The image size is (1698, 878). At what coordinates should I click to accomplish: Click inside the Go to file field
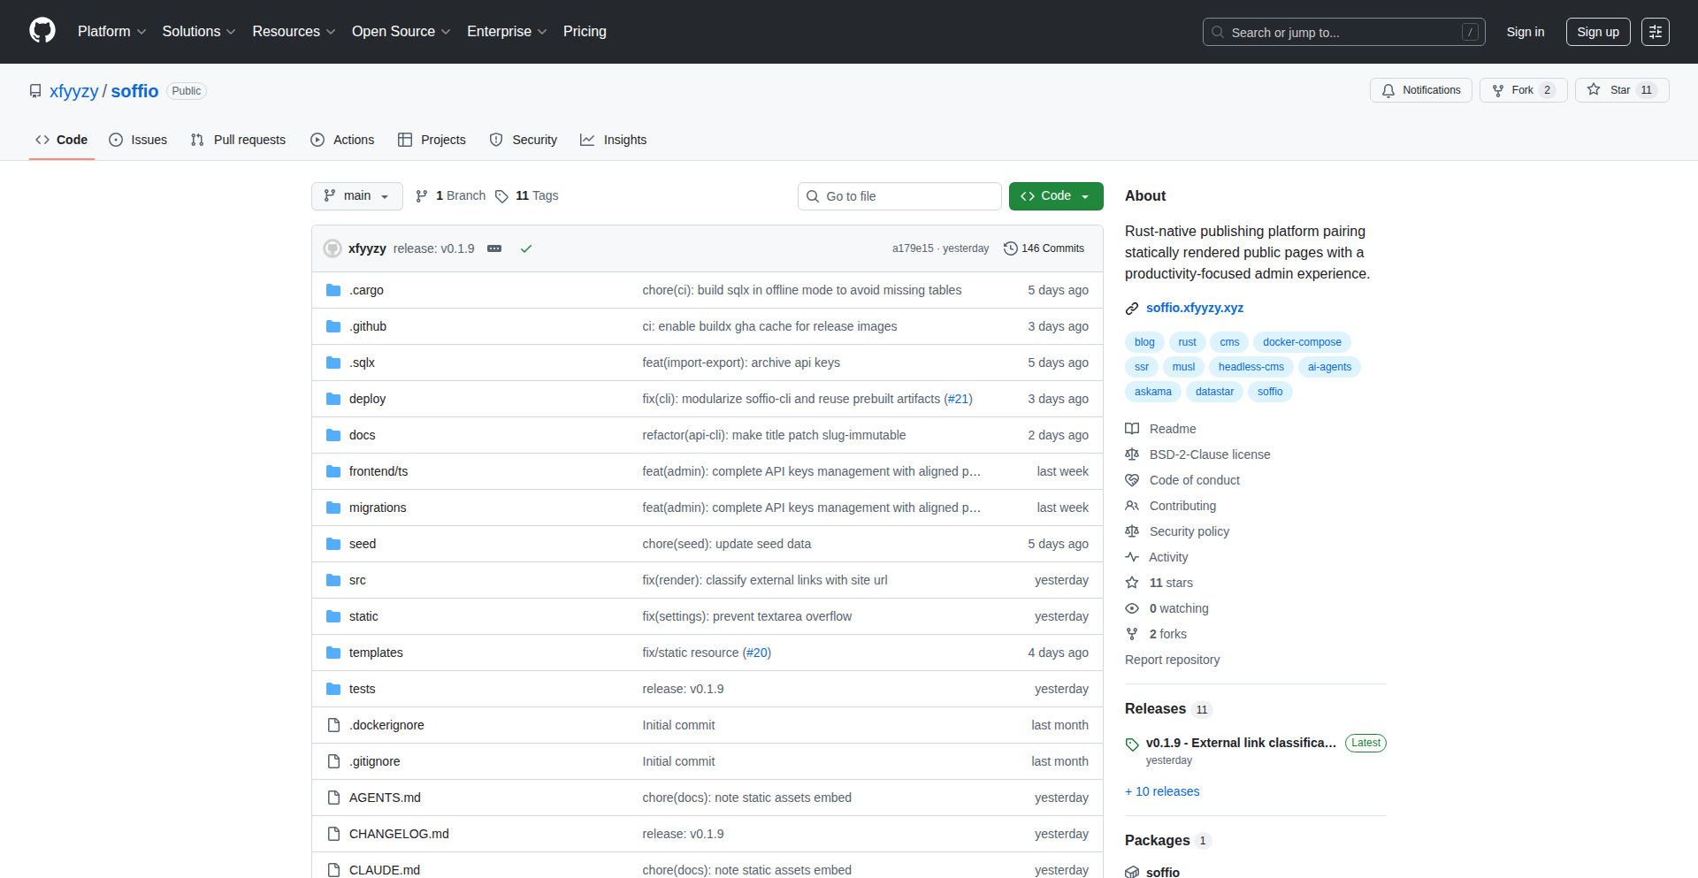coord(899,195)
